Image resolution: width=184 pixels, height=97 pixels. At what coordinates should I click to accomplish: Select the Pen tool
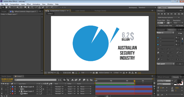[x=29, y=7]
